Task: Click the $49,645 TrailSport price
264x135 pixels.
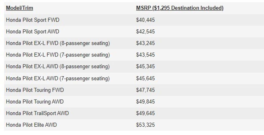Action: pos(145,113)
